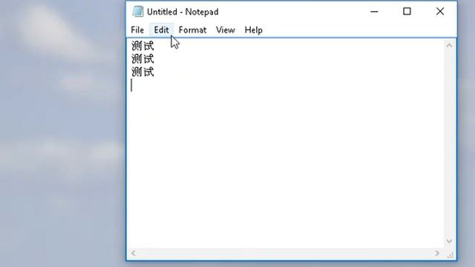This screenshot has width=475, height=267.
Task: Close the Notepad window
Action: [440, 12]
